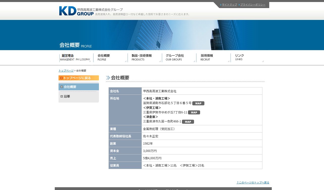Click the 金属熱処理（受託加工） cell

202,129
